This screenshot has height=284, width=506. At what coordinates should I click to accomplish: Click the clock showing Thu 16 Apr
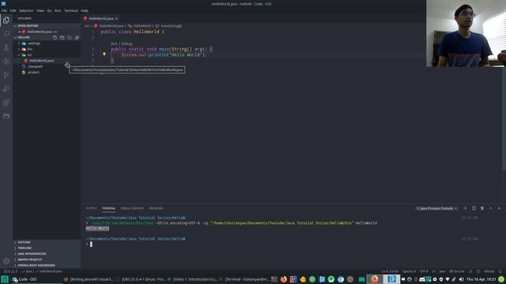click(x=481, y=279)
